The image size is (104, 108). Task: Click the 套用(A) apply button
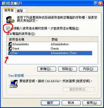pyautogui.click(x=92, y=103)
